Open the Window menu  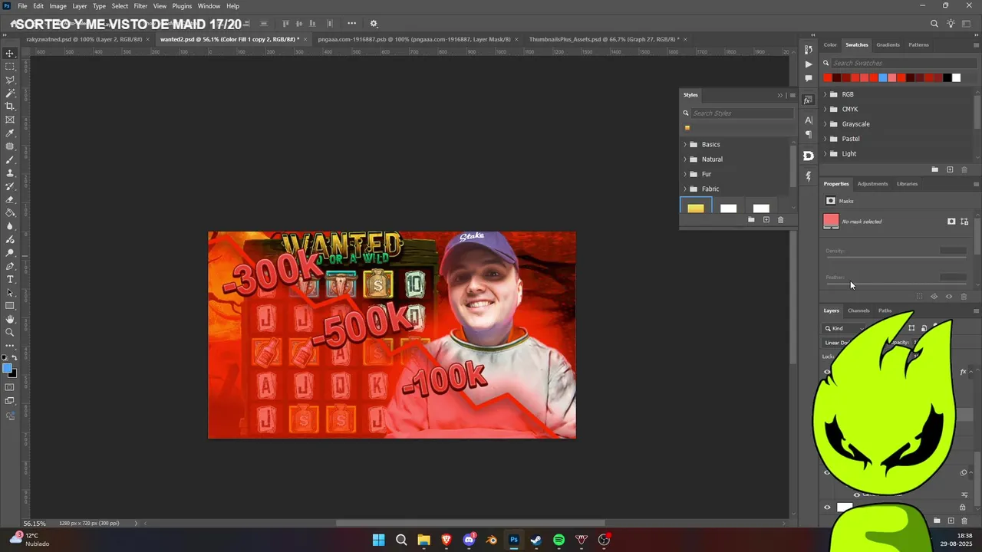click(x=209, y=5)
